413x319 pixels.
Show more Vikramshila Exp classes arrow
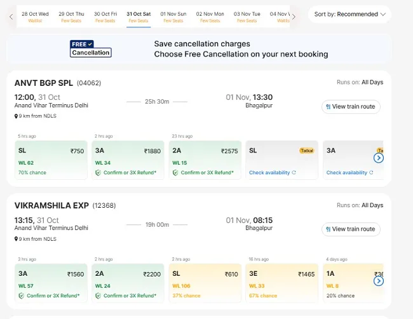click(379, 281)
